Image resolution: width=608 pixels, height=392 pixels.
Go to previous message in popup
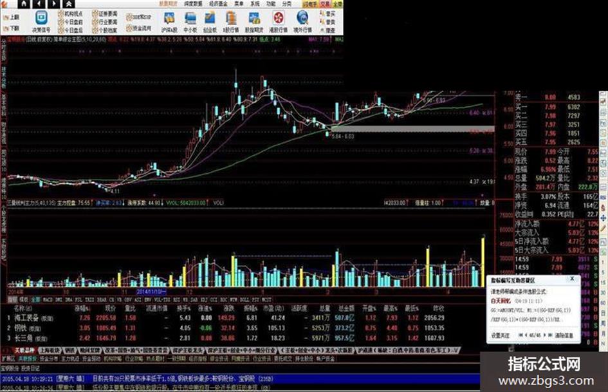(526, 335)
